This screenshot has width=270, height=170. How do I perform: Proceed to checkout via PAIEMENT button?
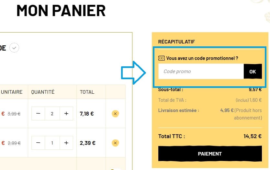pyautogui.click(x=210, y=154)
